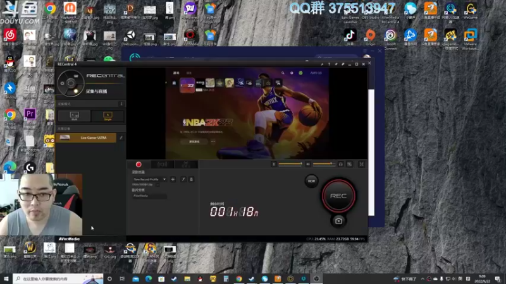Open Task View on the taskbar
The image size is (506, 284).
click(122, 279)
